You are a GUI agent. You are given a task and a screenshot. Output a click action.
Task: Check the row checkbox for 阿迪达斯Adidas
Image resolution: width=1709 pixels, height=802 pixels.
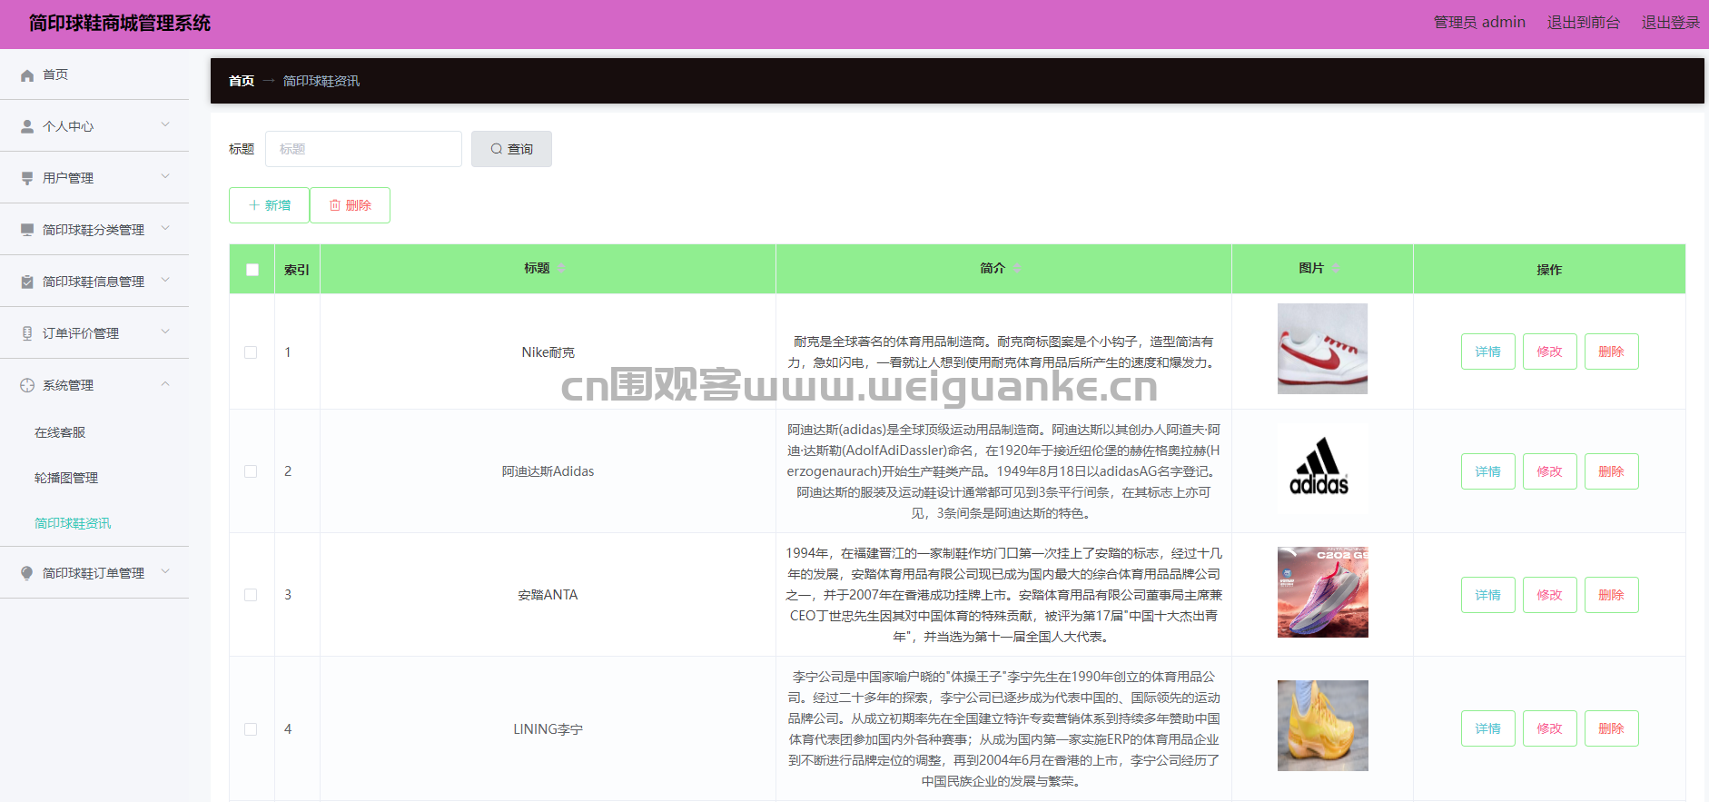[x=251, y=471]
